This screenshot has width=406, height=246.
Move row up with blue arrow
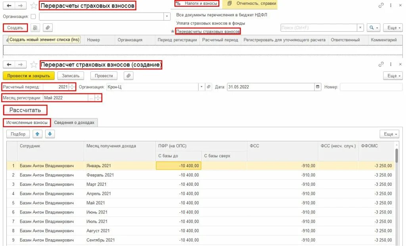click(x=37, y=134)
